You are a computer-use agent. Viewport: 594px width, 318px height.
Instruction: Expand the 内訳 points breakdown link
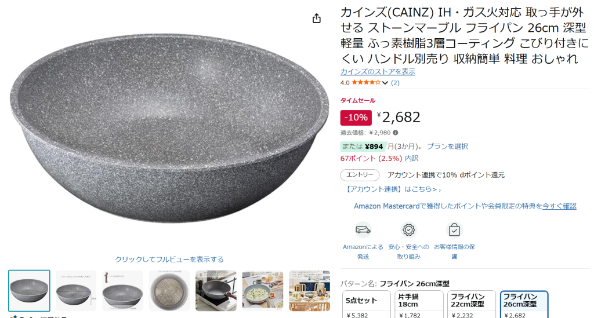click(x=412, y=159)
